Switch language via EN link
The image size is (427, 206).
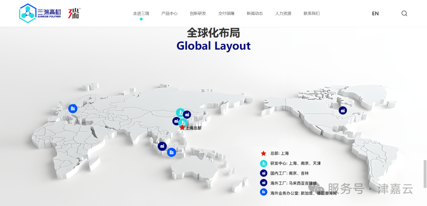click(x=375, y=13)
